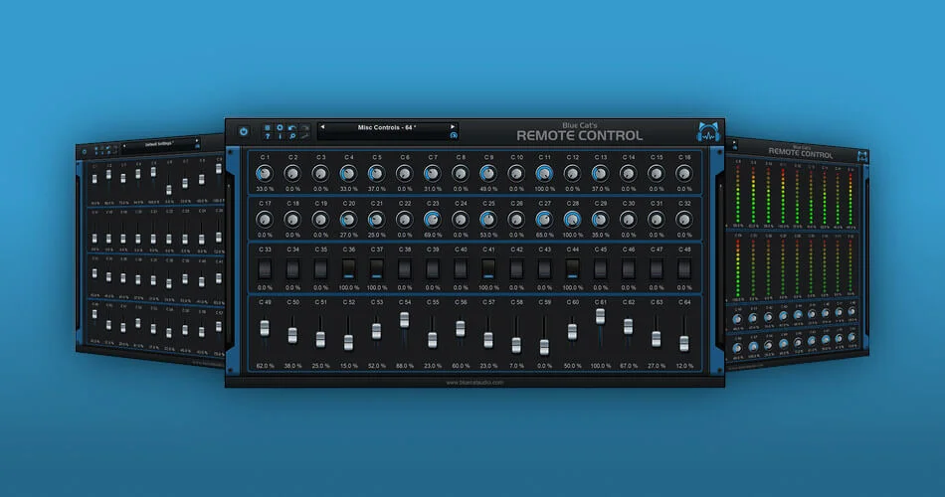The image size is (945, 497).
Task: Click the C 52 fader handle
Action: pos(348,342)
